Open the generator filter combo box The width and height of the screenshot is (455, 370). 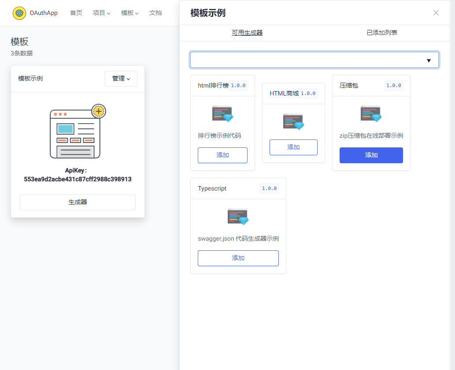[x=314, y=60]
